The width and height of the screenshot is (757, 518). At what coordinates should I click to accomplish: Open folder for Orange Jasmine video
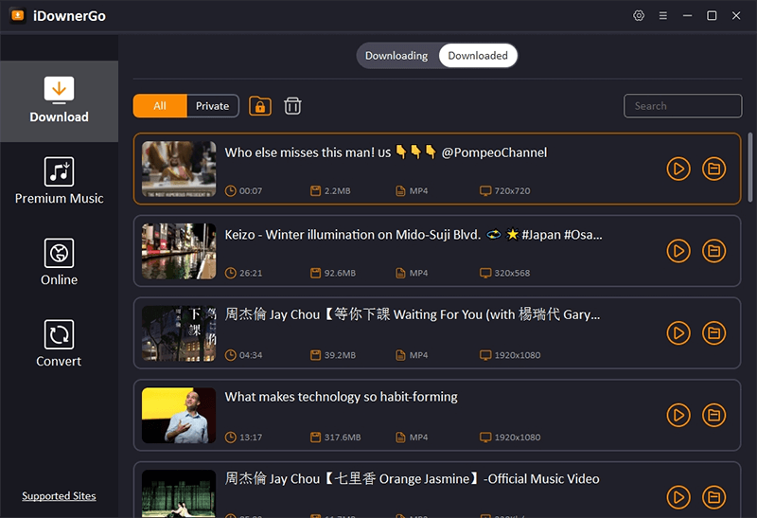coord(714,497)
